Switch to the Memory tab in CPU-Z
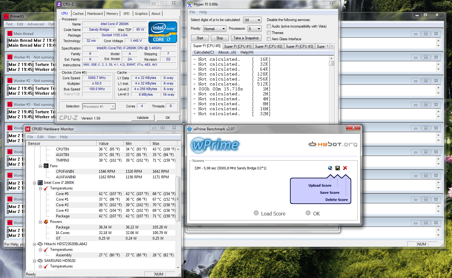 (112, 14)
